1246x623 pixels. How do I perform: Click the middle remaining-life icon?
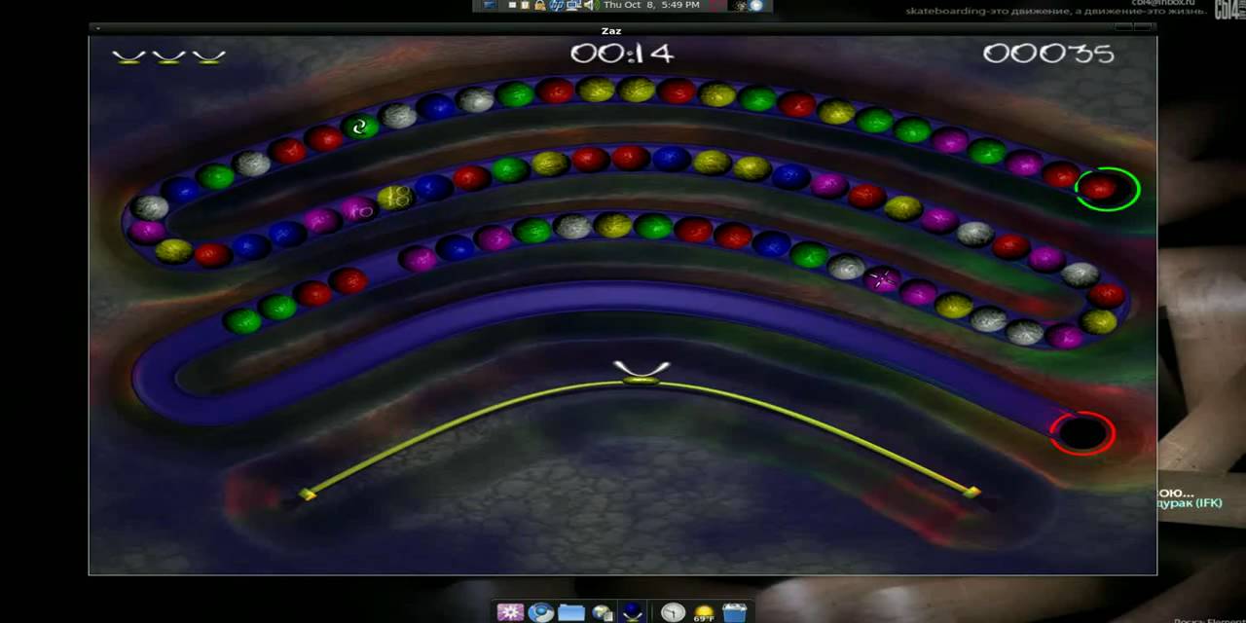tap(168, 57)
